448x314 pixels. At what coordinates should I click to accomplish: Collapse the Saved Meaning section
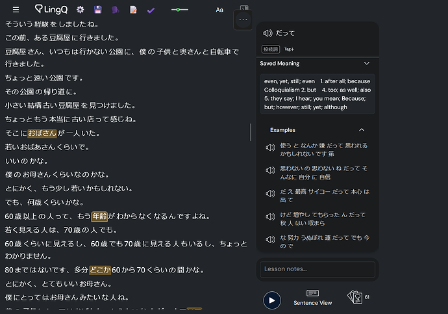click(367, 64)
